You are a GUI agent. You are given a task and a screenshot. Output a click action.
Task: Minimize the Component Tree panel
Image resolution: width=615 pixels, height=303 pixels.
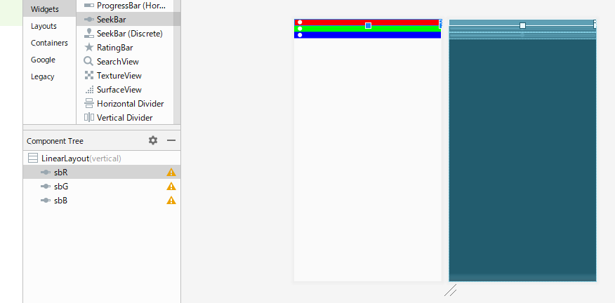coord(171,140)
